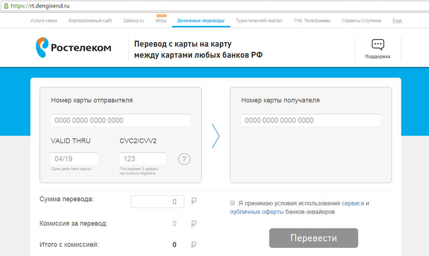Switch to the Игры tab

161,20
